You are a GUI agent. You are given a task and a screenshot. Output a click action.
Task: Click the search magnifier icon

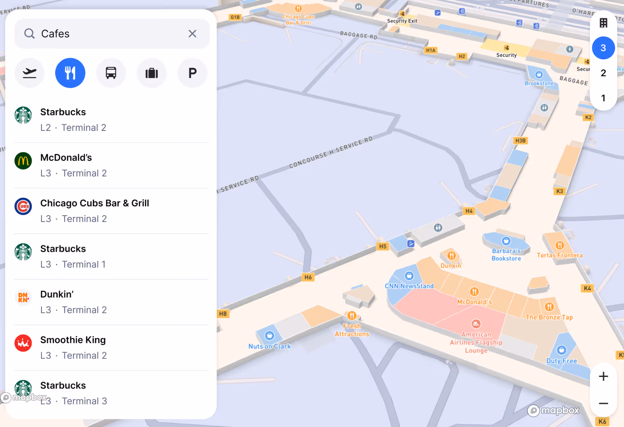(x=29, y=34)
